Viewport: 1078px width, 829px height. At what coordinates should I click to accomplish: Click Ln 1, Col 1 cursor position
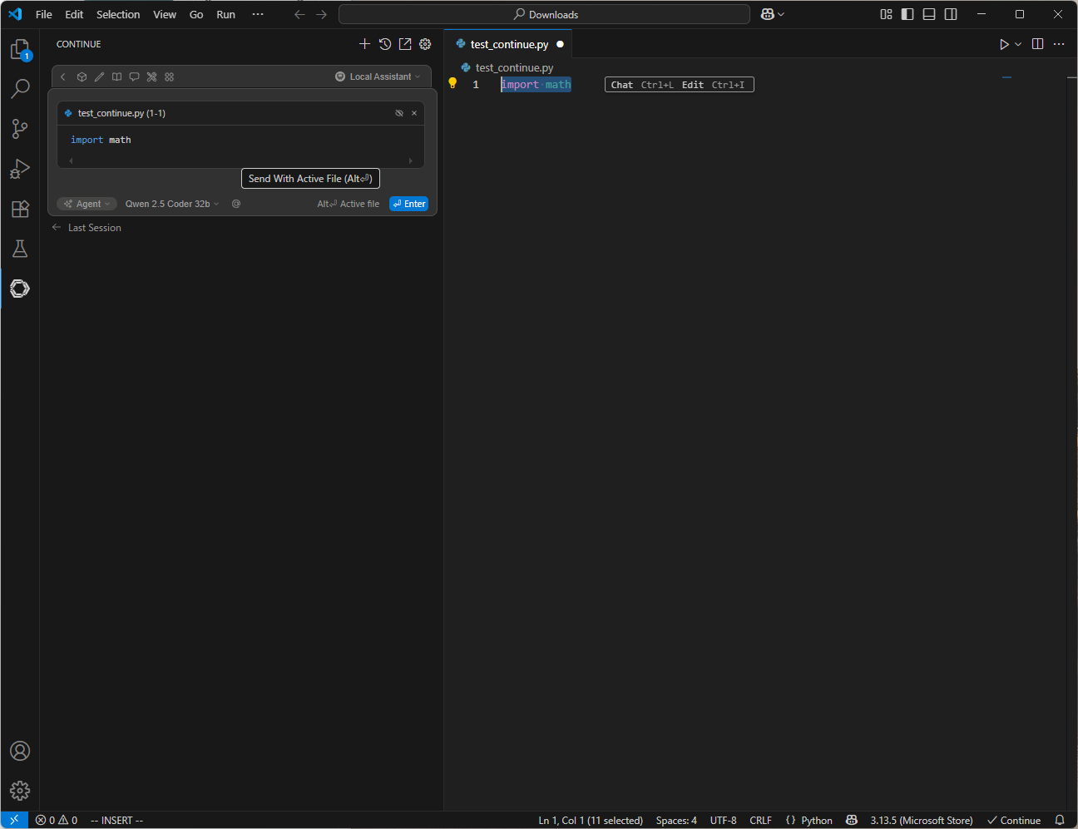591,820
